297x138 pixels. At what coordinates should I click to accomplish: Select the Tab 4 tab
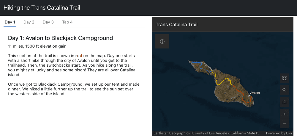point(67,22)
